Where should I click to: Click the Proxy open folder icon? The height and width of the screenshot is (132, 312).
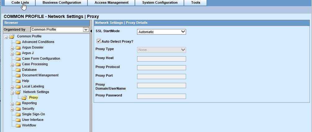(24, 98)
